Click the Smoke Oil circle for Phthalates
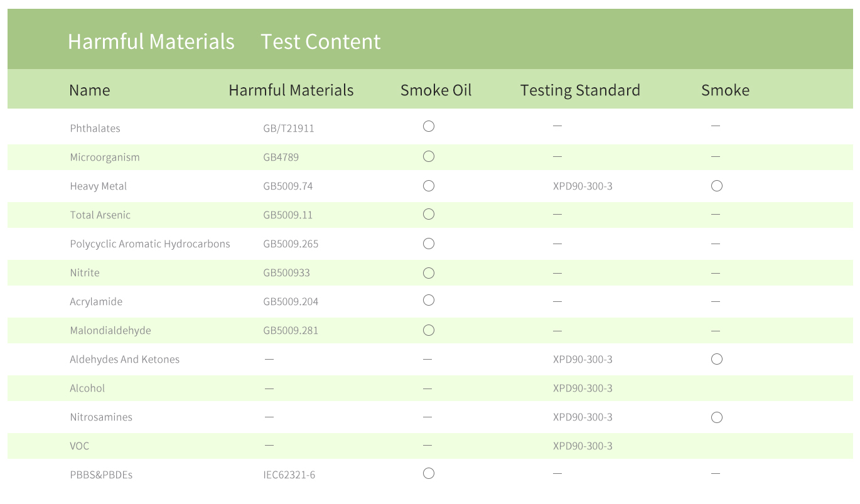Image resolution: width=860 pixels, height=504 pixels. [429, 126]
